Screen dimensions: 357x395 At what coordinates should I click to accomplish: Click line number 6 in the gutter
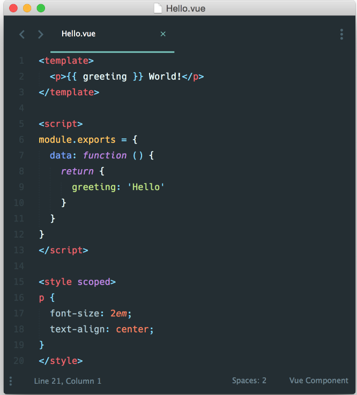tap(21, 140)
